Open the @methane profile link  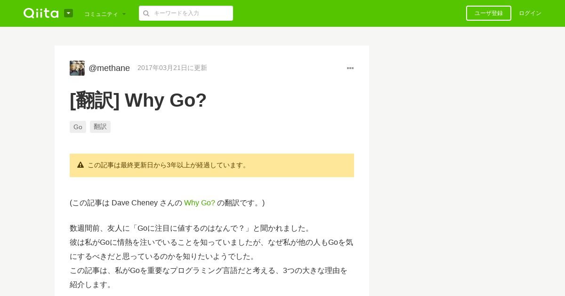pos(109,68)
